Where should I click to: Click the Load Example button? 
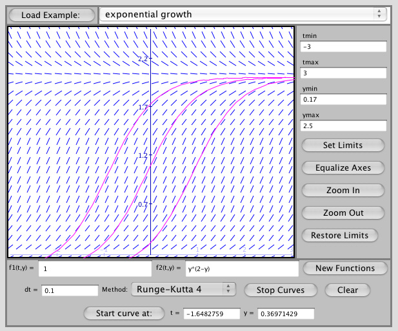click(50, 15)
